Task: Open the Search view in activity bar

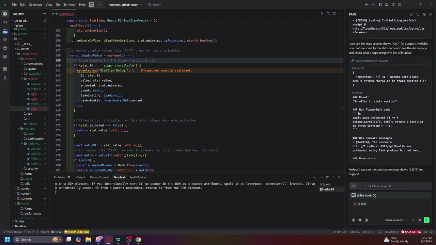Action: [x=5, y=22]
